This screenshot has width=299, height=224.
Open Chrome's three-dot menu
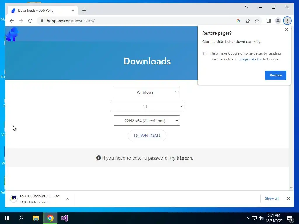[x=287, y=21]
